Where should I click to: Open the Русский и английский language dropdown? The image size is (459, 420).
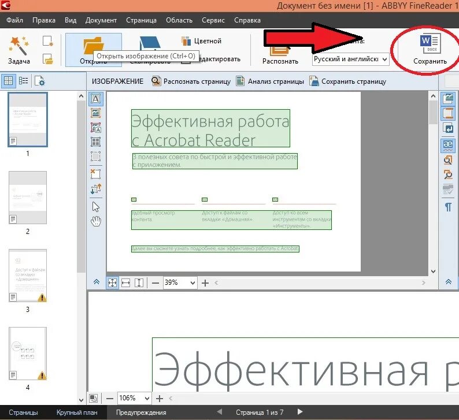tap(351, 60)
